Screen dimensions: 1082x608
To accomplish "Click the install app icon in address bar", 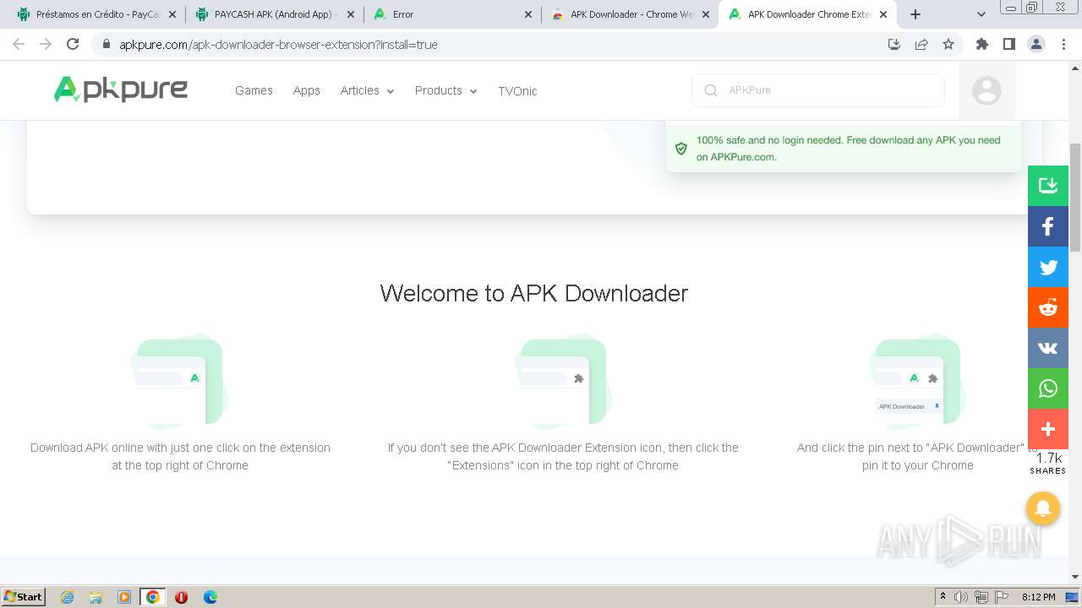I will tap(894, 44).
